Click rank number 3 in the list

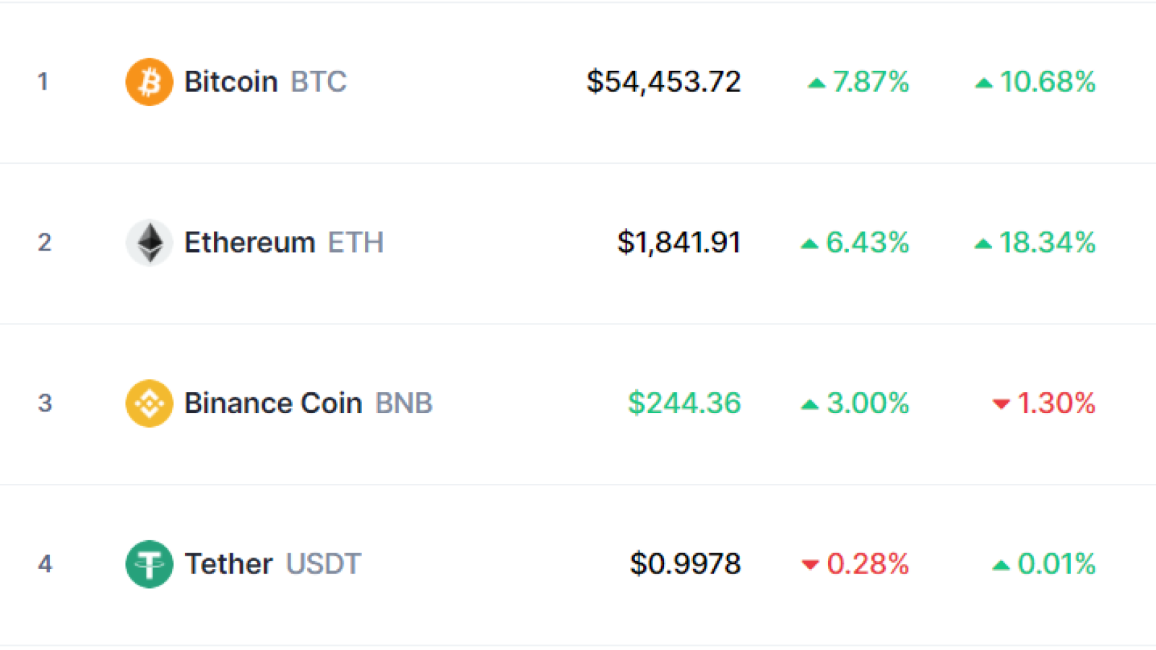point(45,403)
